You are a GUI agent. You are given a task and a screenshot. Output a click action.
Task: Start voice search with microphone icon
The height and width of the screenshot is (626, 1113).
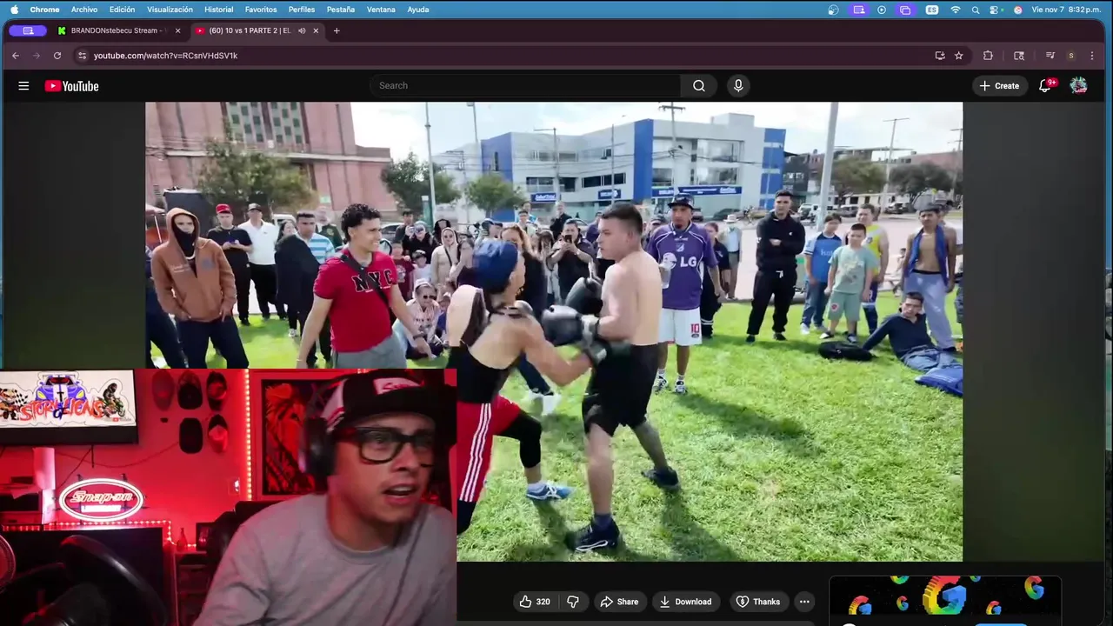click(738, 85)
